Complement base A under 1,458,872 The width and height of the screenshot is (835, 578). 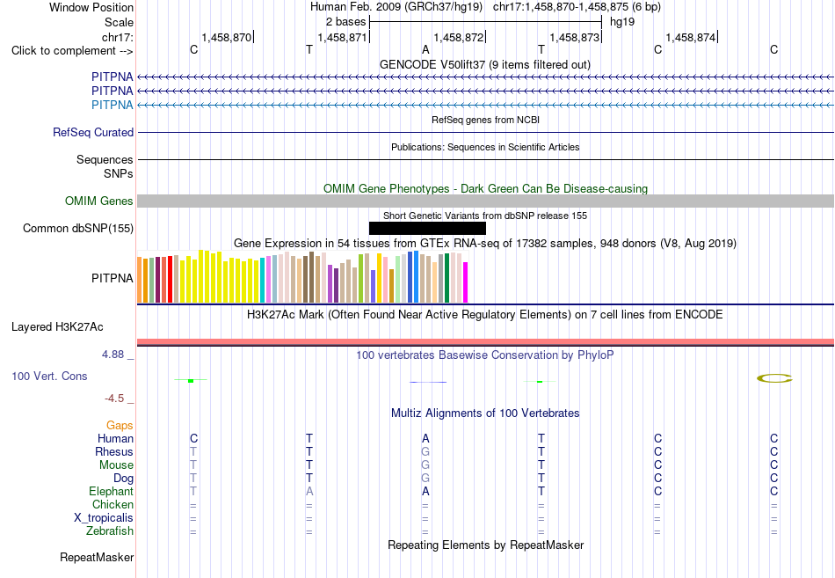pos(425,50)
